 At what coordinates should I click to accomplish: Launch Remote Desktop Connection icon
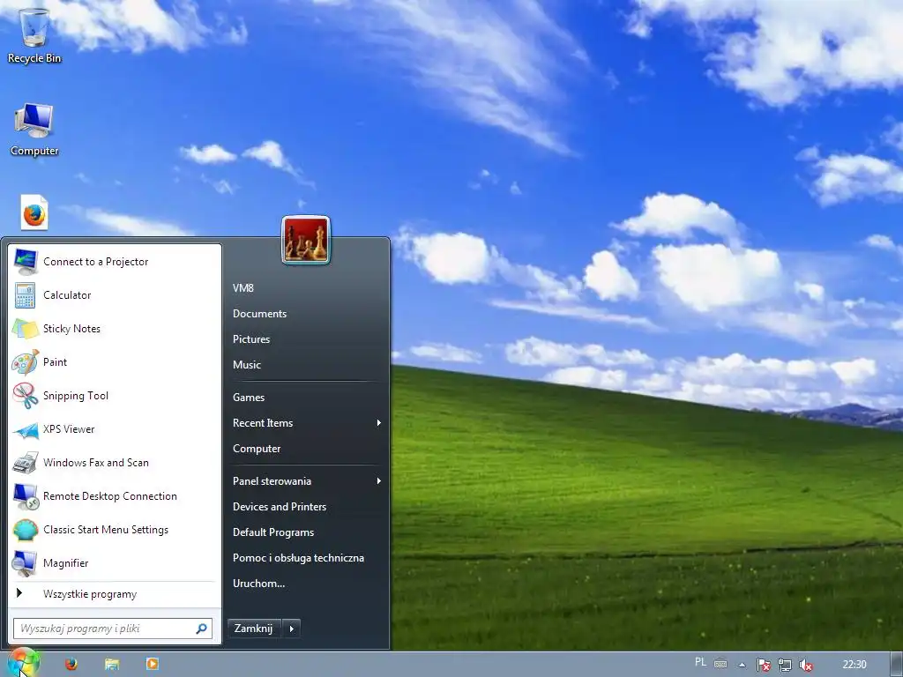26,496
